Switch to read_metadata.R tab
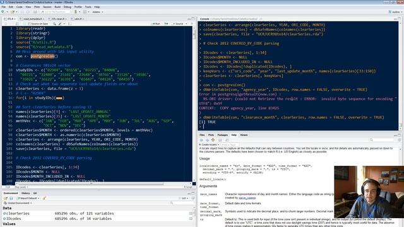Viewport: 404px width, 227px height. (x=32, y=19)
